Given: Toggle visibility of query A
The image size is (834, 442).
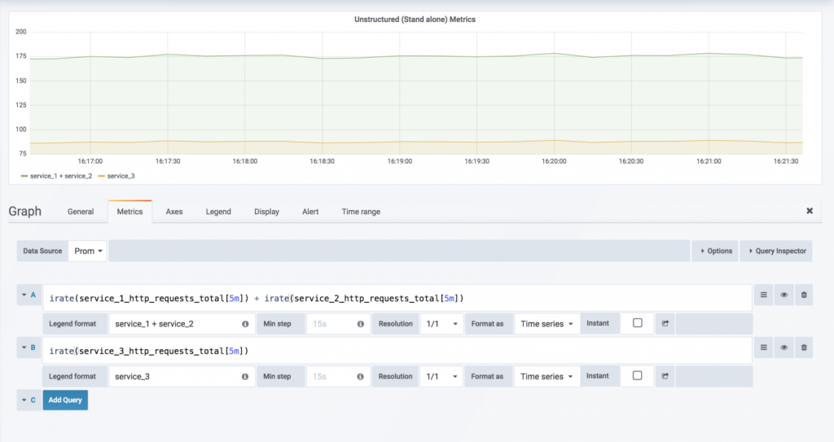Looking at the screenshot, I should (x=784, y=295).
